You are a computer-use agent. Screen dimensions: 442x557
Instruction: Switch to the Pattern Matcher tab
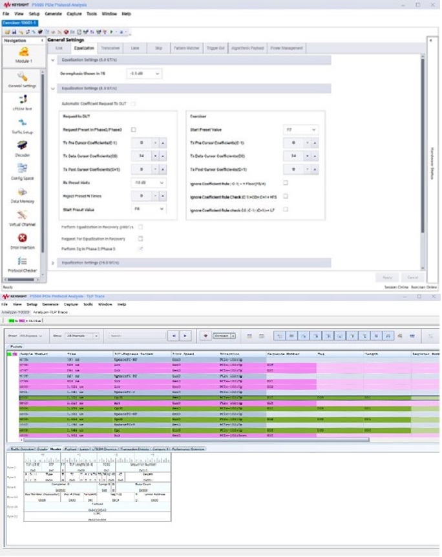pos(186,49)
